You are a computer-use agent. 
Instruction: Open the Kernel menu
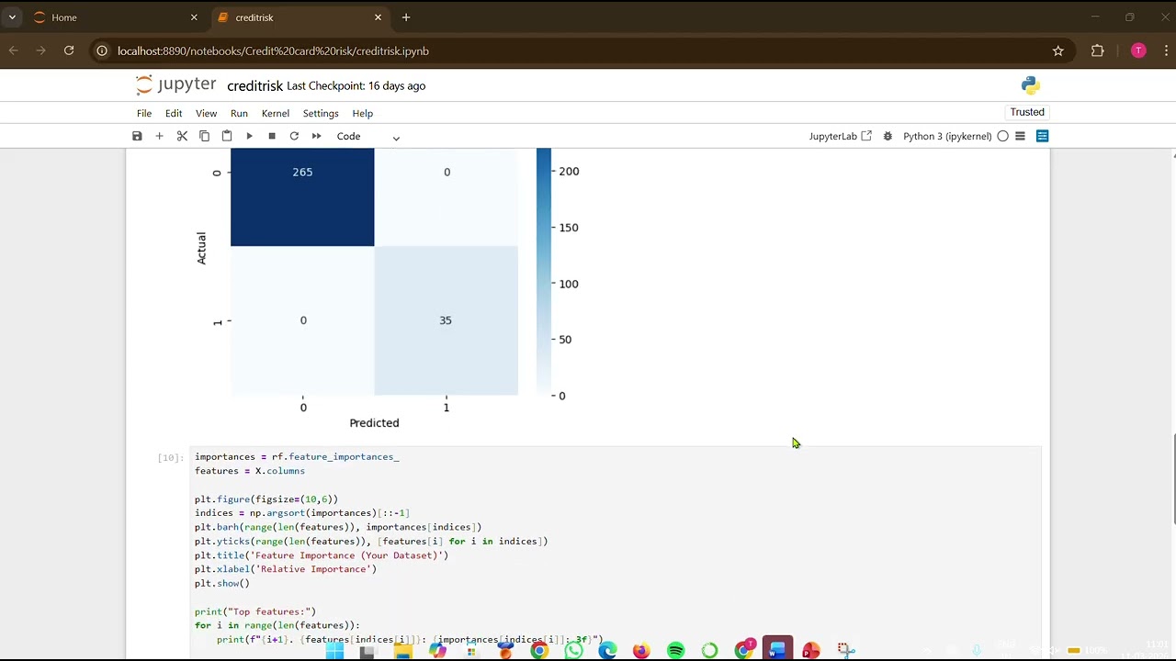(276, 113)
